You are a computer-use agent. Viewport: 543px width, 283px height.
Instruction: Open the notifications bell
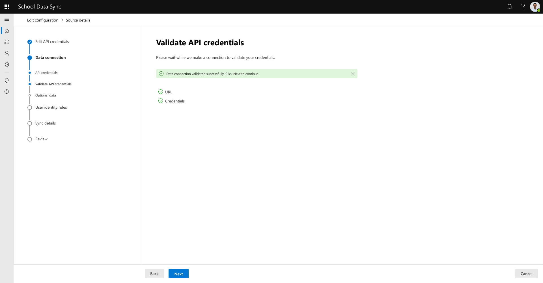pyautogui.click(x=510, y=7)
